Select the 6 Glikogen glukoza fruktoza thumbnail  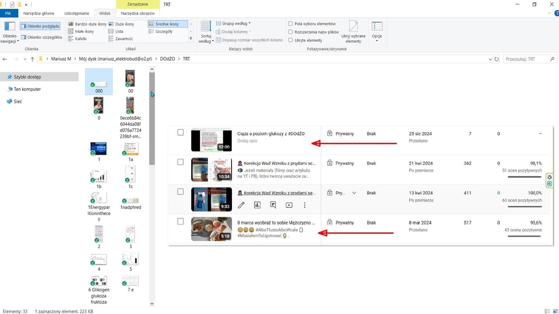tap(99, 290)
